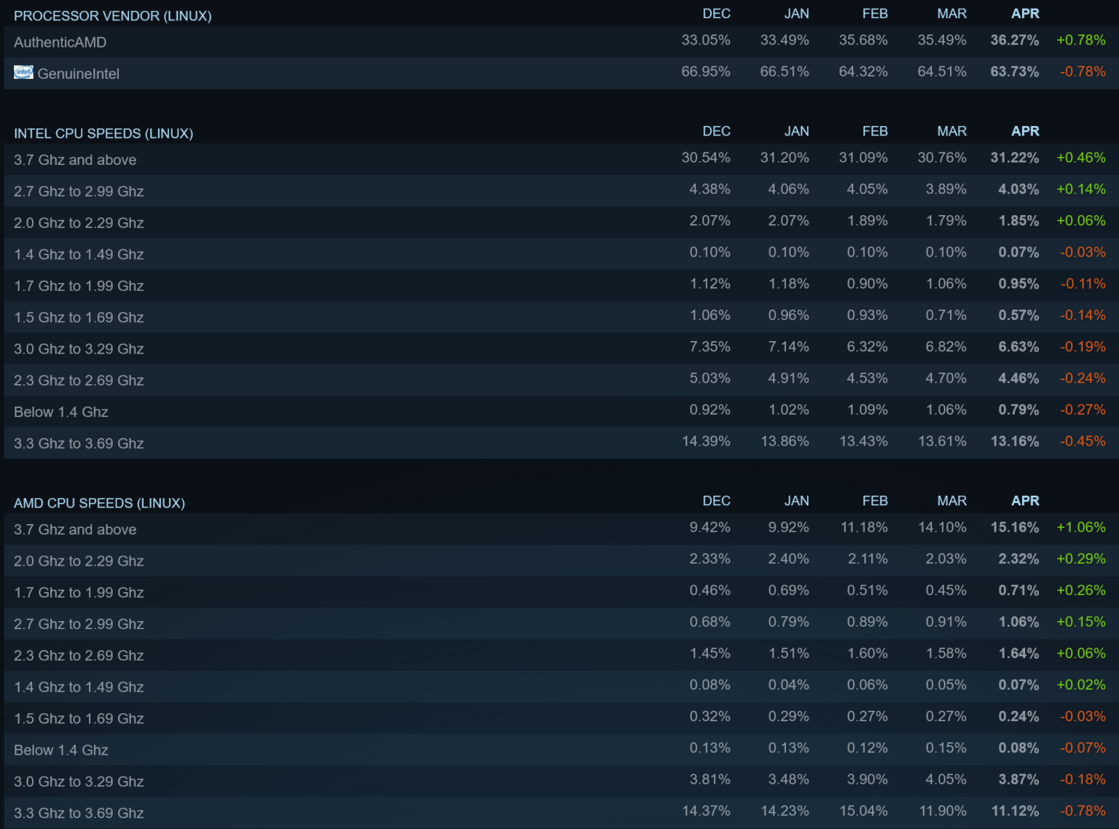Click Below 1.4 Ghz row in Intel section
Viewport: 1119px width, 829px height.
pos(61,412)
